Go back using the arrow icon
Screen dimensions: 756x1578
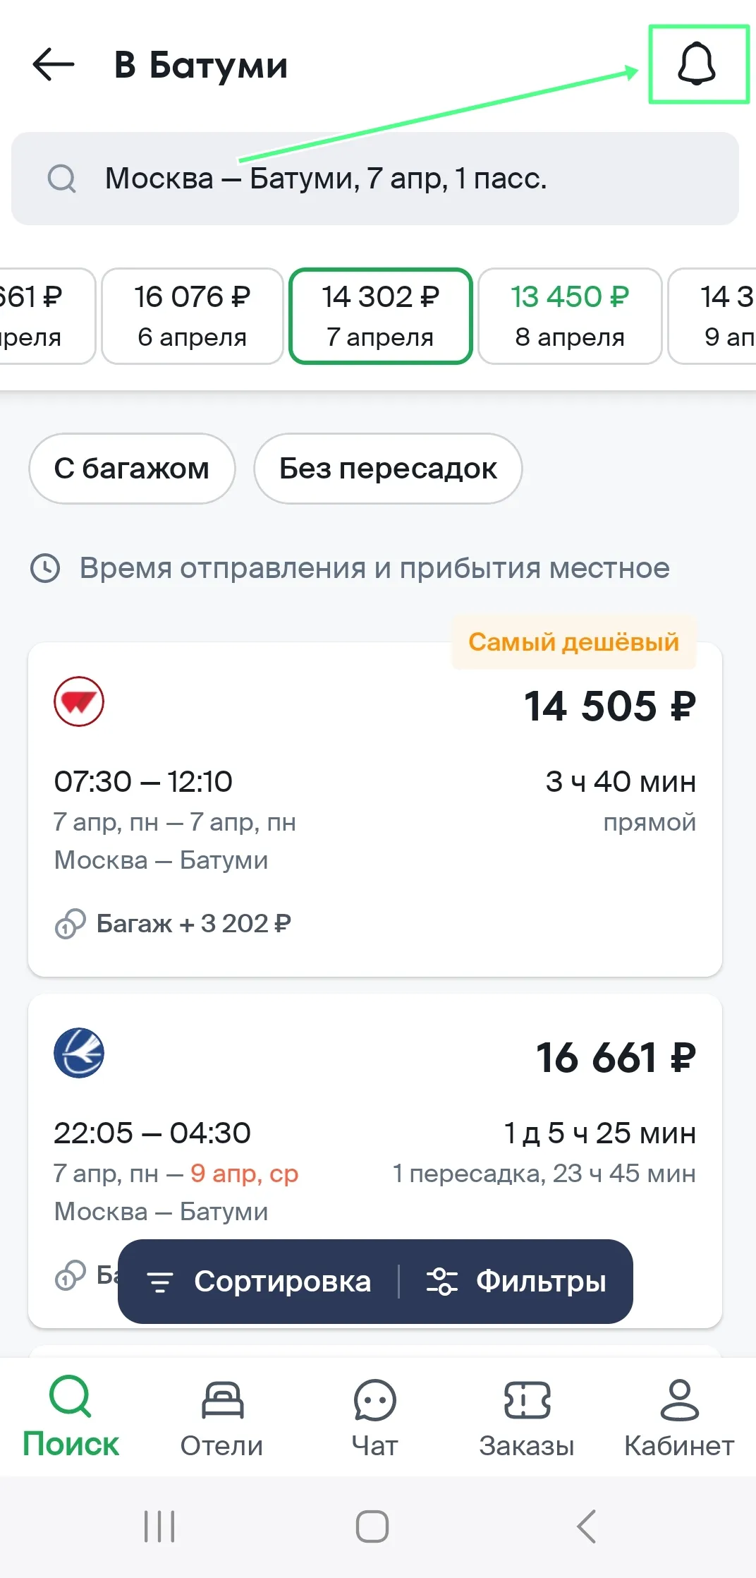point(54,64)
